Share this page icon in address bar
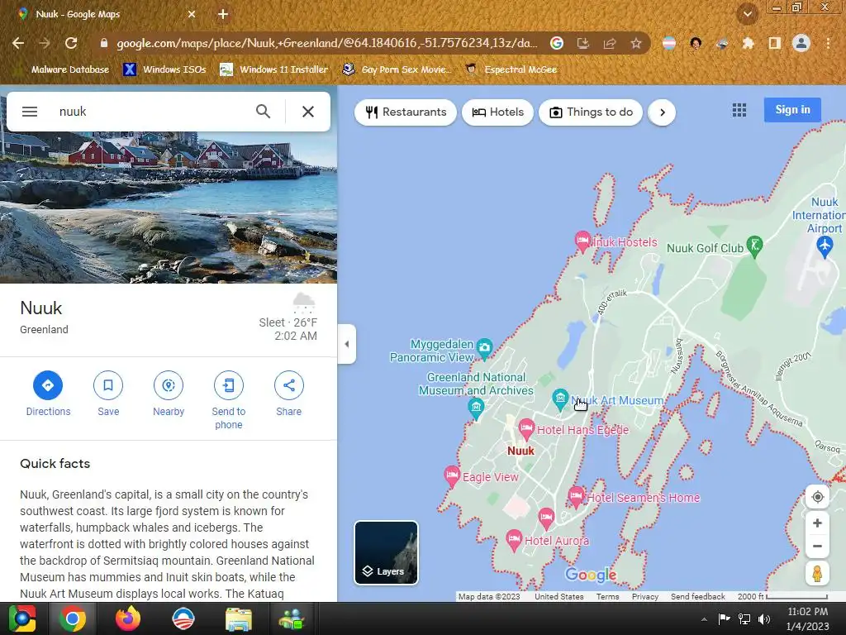This screenshot has width=846, height=635. click(x=610, y=43)
